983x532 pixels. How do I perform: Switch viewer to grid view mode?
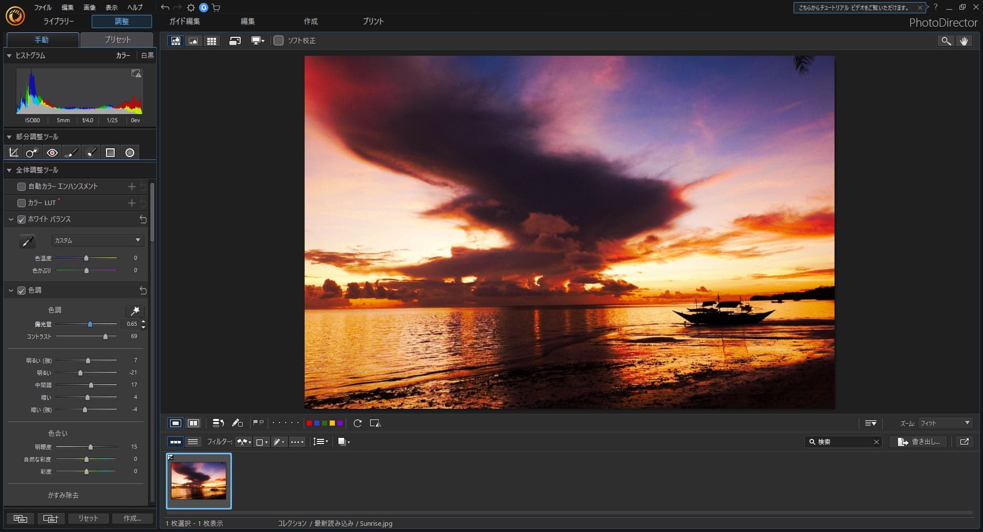click(x=211, y=41)
